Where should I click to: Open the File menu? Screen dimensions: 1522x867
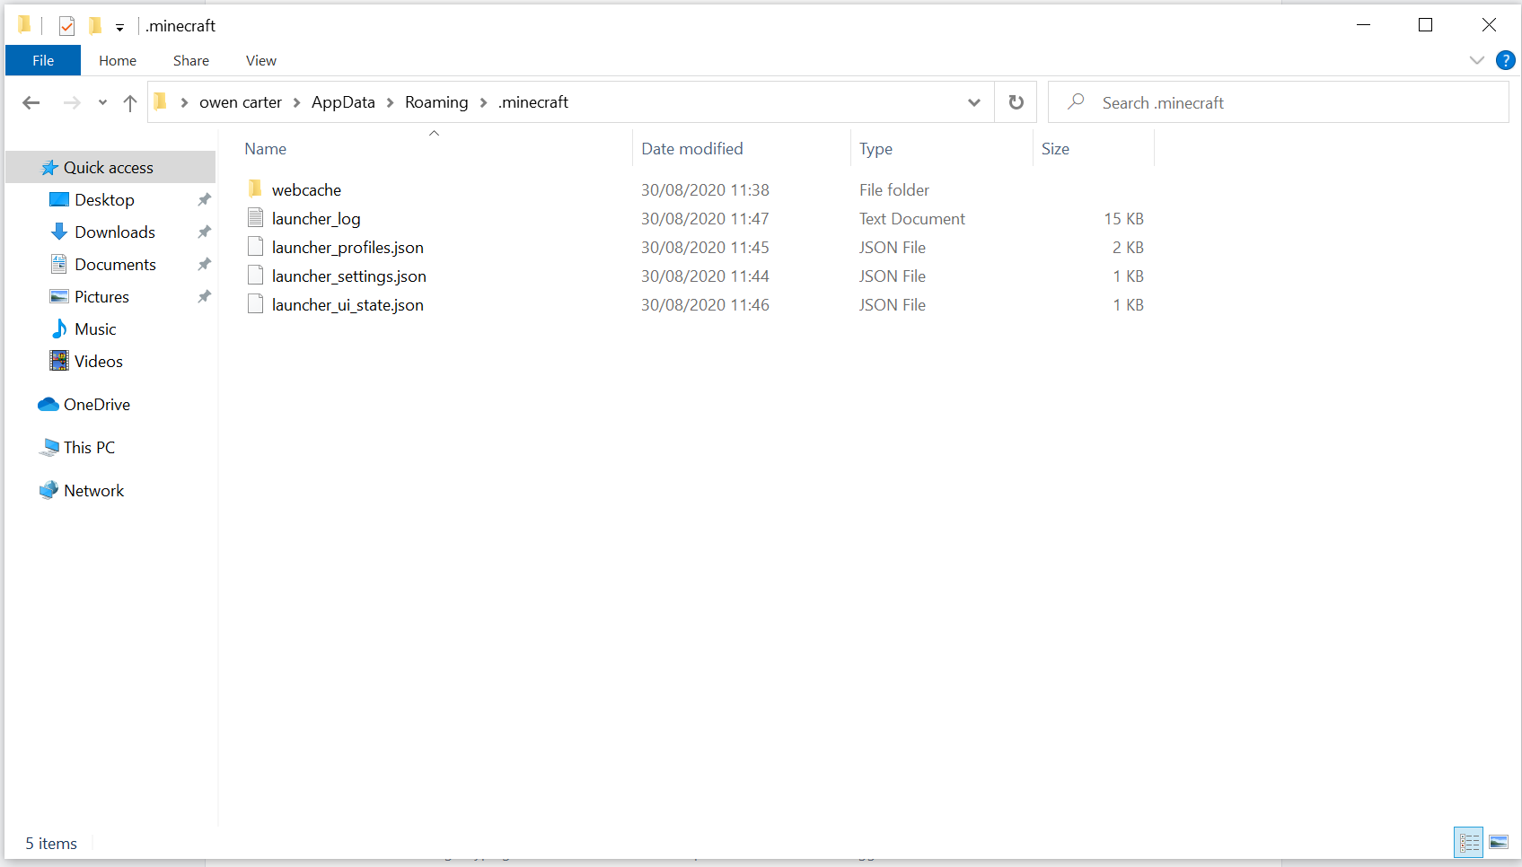pyautogui.click(x=43, y=60)
